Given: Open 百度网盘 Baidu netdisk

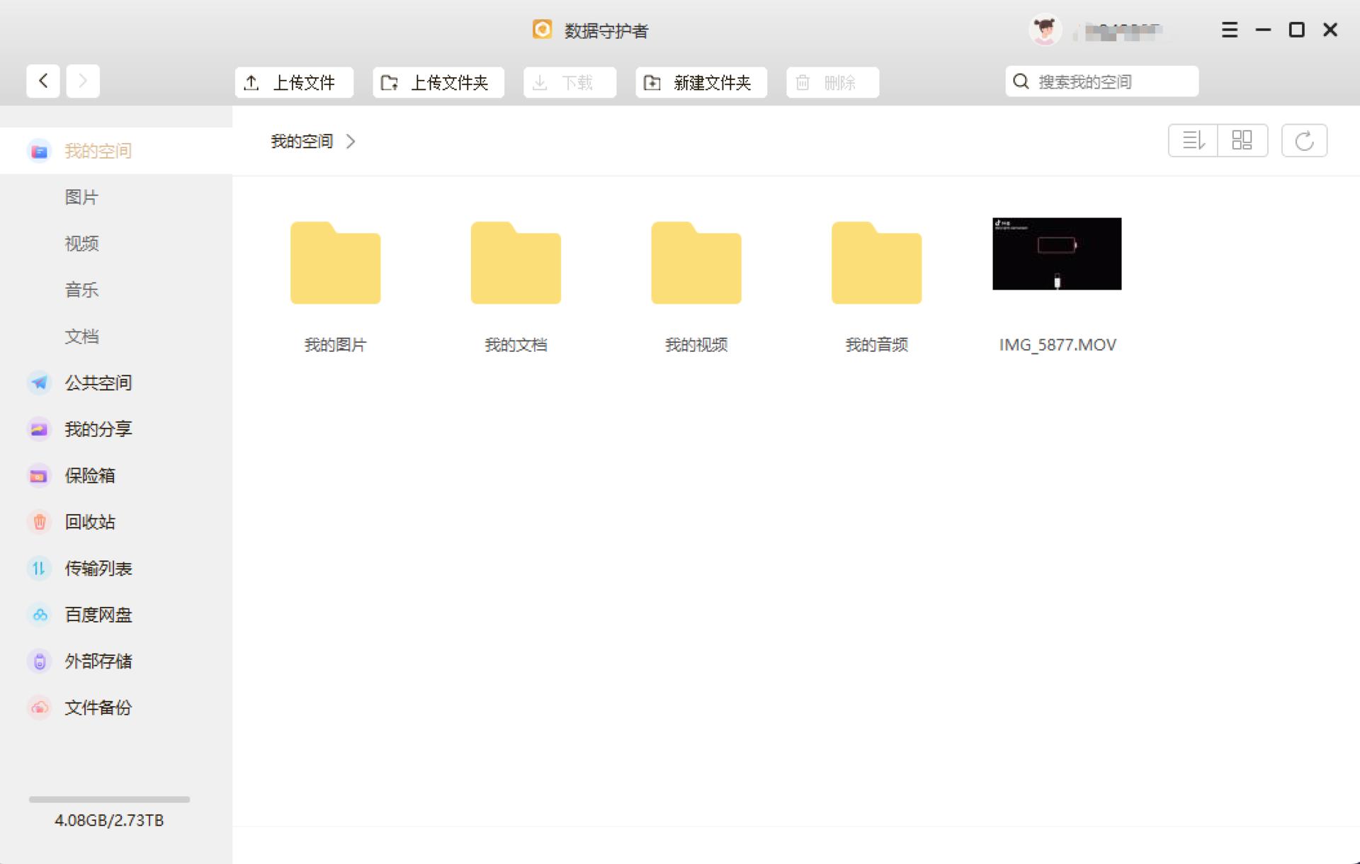Looking at the screenshot, I should tap(98, 615).
